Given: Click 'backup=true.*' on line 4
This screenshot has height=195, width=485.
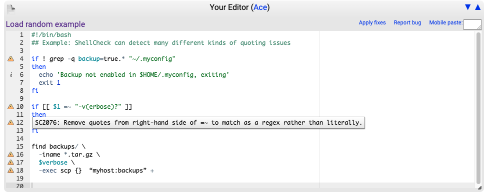Looking at the screenshot, I should pos(102,59).
